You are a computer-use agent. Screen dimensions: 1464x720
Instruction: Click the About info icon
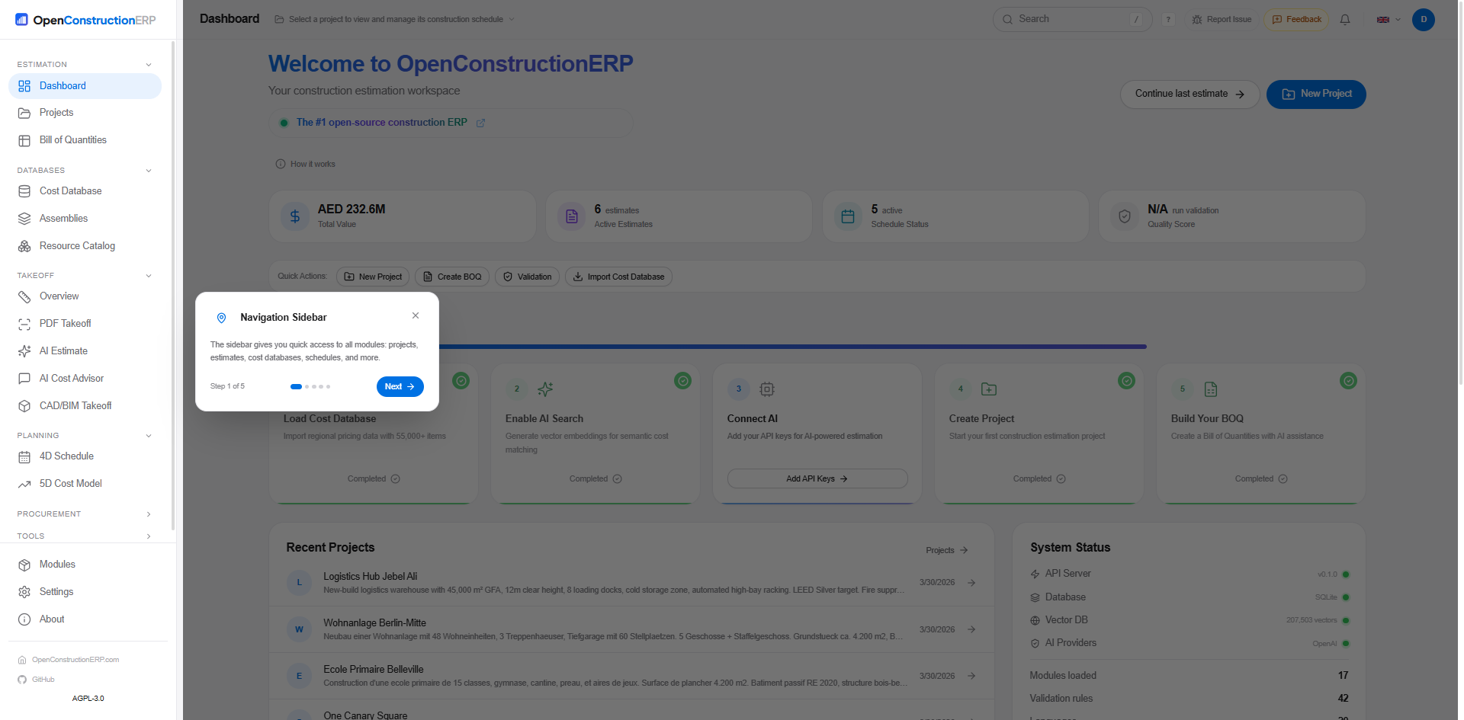[24, 619]
